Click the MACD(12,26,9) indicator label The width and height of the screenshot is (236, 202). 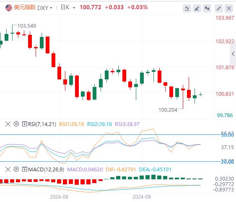[x=46, y=170]
